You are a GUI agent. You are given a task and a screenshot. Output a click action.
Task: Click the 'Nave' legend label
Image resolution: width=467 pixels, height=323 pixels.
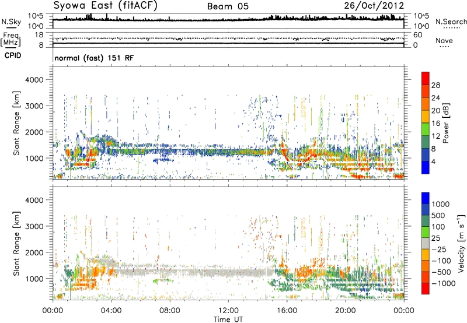(444, 40)
